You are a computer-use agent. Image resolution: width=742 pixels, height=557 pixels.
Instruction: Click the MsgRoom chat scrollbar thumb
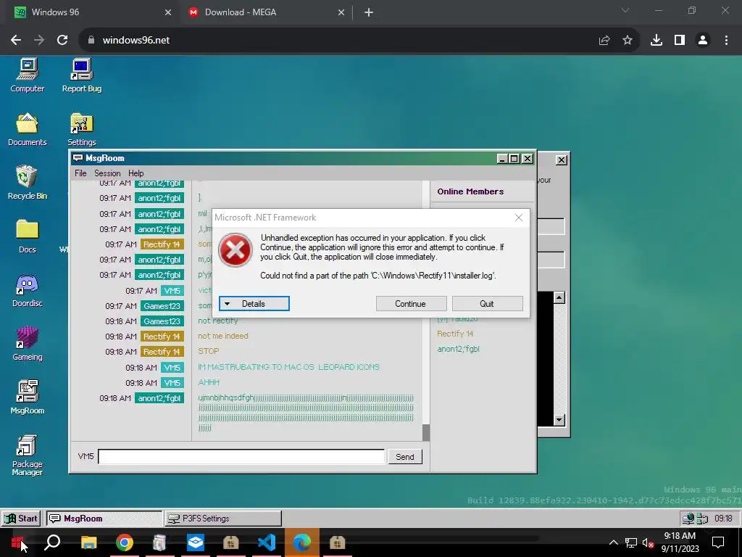pos(426,432)
